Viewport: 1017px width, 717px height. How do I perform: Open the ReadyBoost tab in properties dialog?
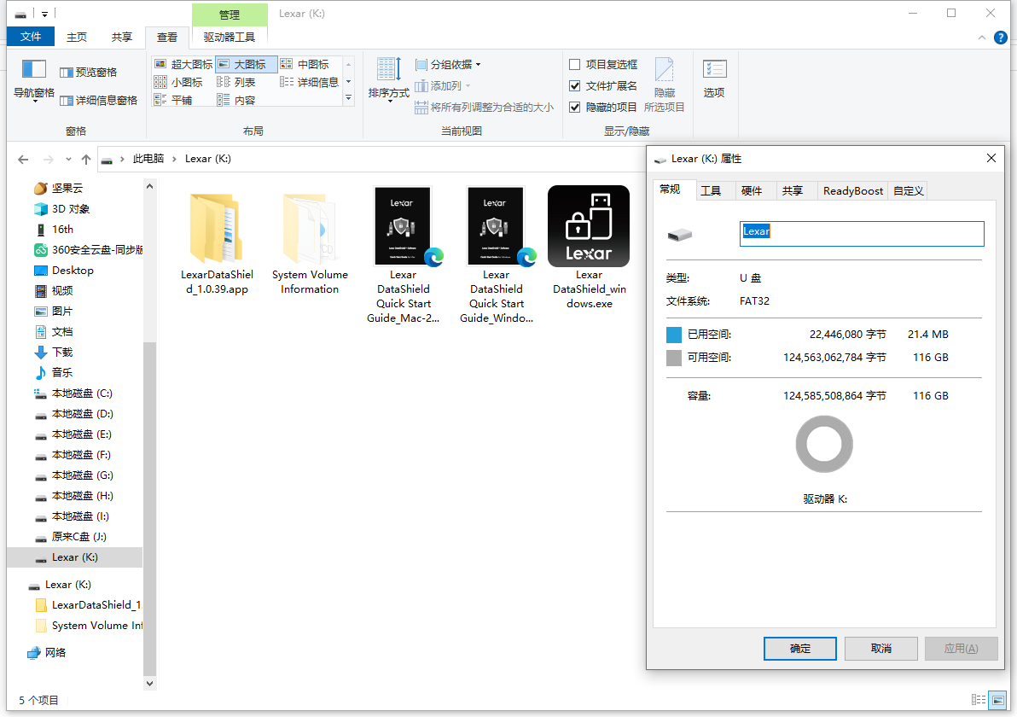pos(853,190)
